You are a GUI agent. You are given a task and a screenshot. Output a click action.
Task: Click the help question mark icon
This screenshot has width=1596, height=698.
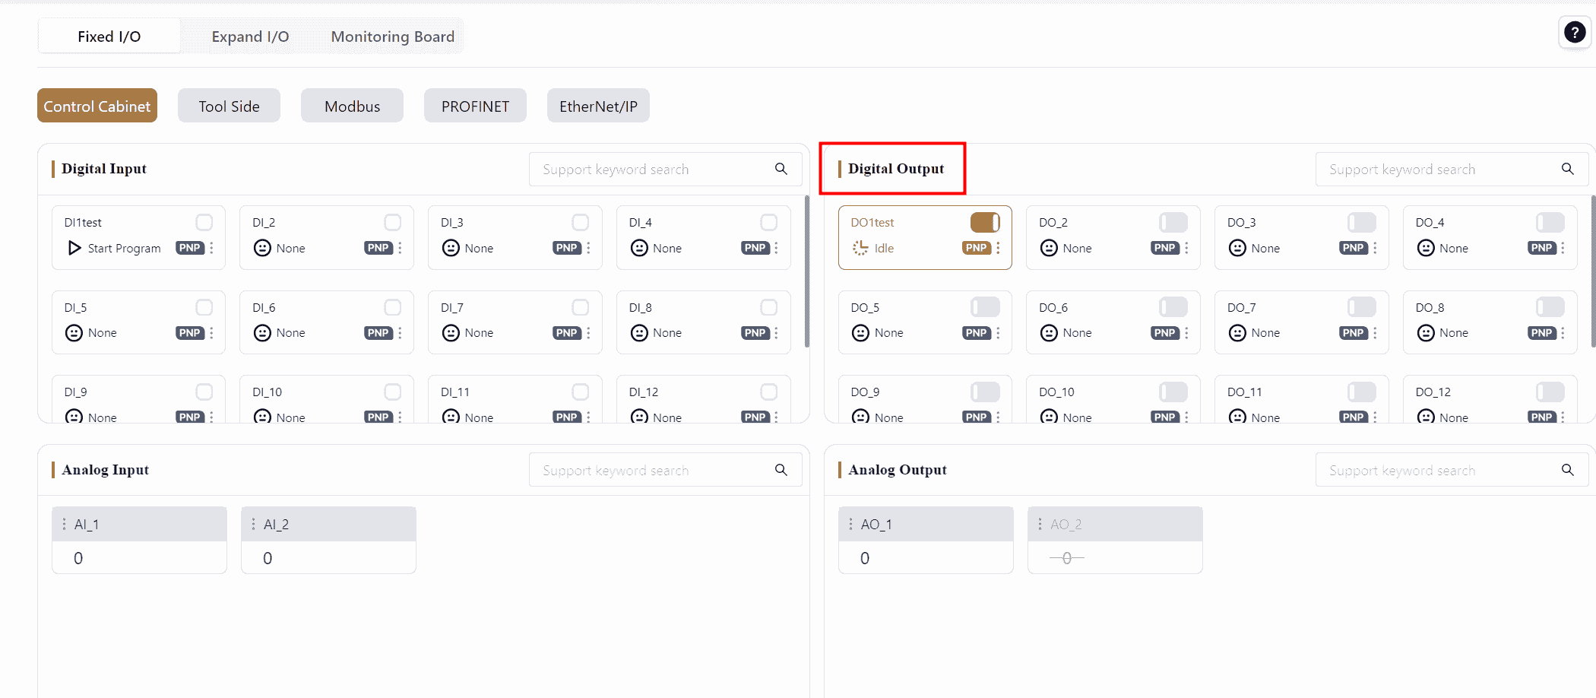pos(1574,33)
